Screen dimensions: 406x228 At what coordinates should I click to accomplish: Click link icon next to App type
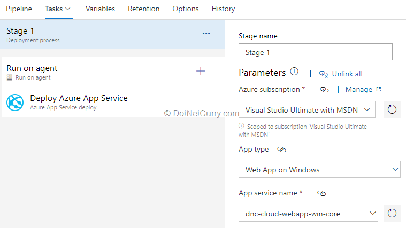coord(281,150)
